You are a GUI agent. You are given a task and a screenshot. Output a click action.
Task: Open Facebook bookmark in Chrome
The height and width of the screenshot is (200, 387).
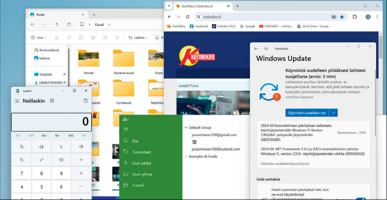[199, 26]
